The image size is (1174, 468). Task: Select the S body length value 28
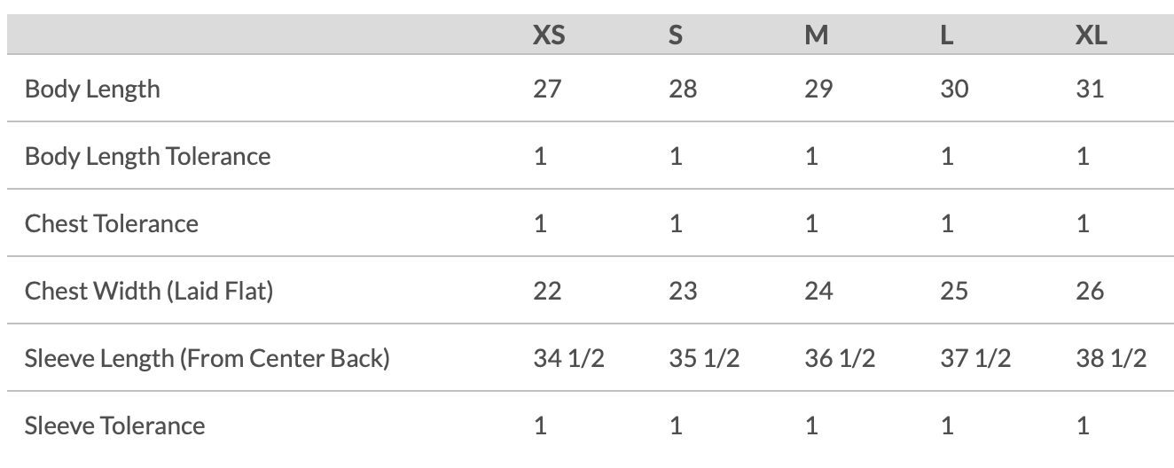click(x=683, y=89)
